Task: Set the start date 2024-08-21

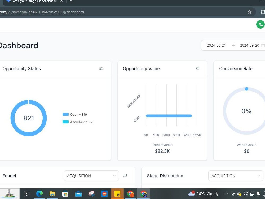Action: 216,45
